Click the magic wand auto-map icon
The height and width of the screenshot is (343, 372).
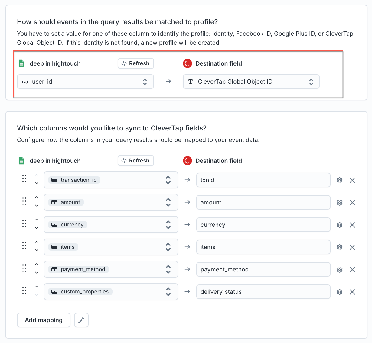click(81, 320)
